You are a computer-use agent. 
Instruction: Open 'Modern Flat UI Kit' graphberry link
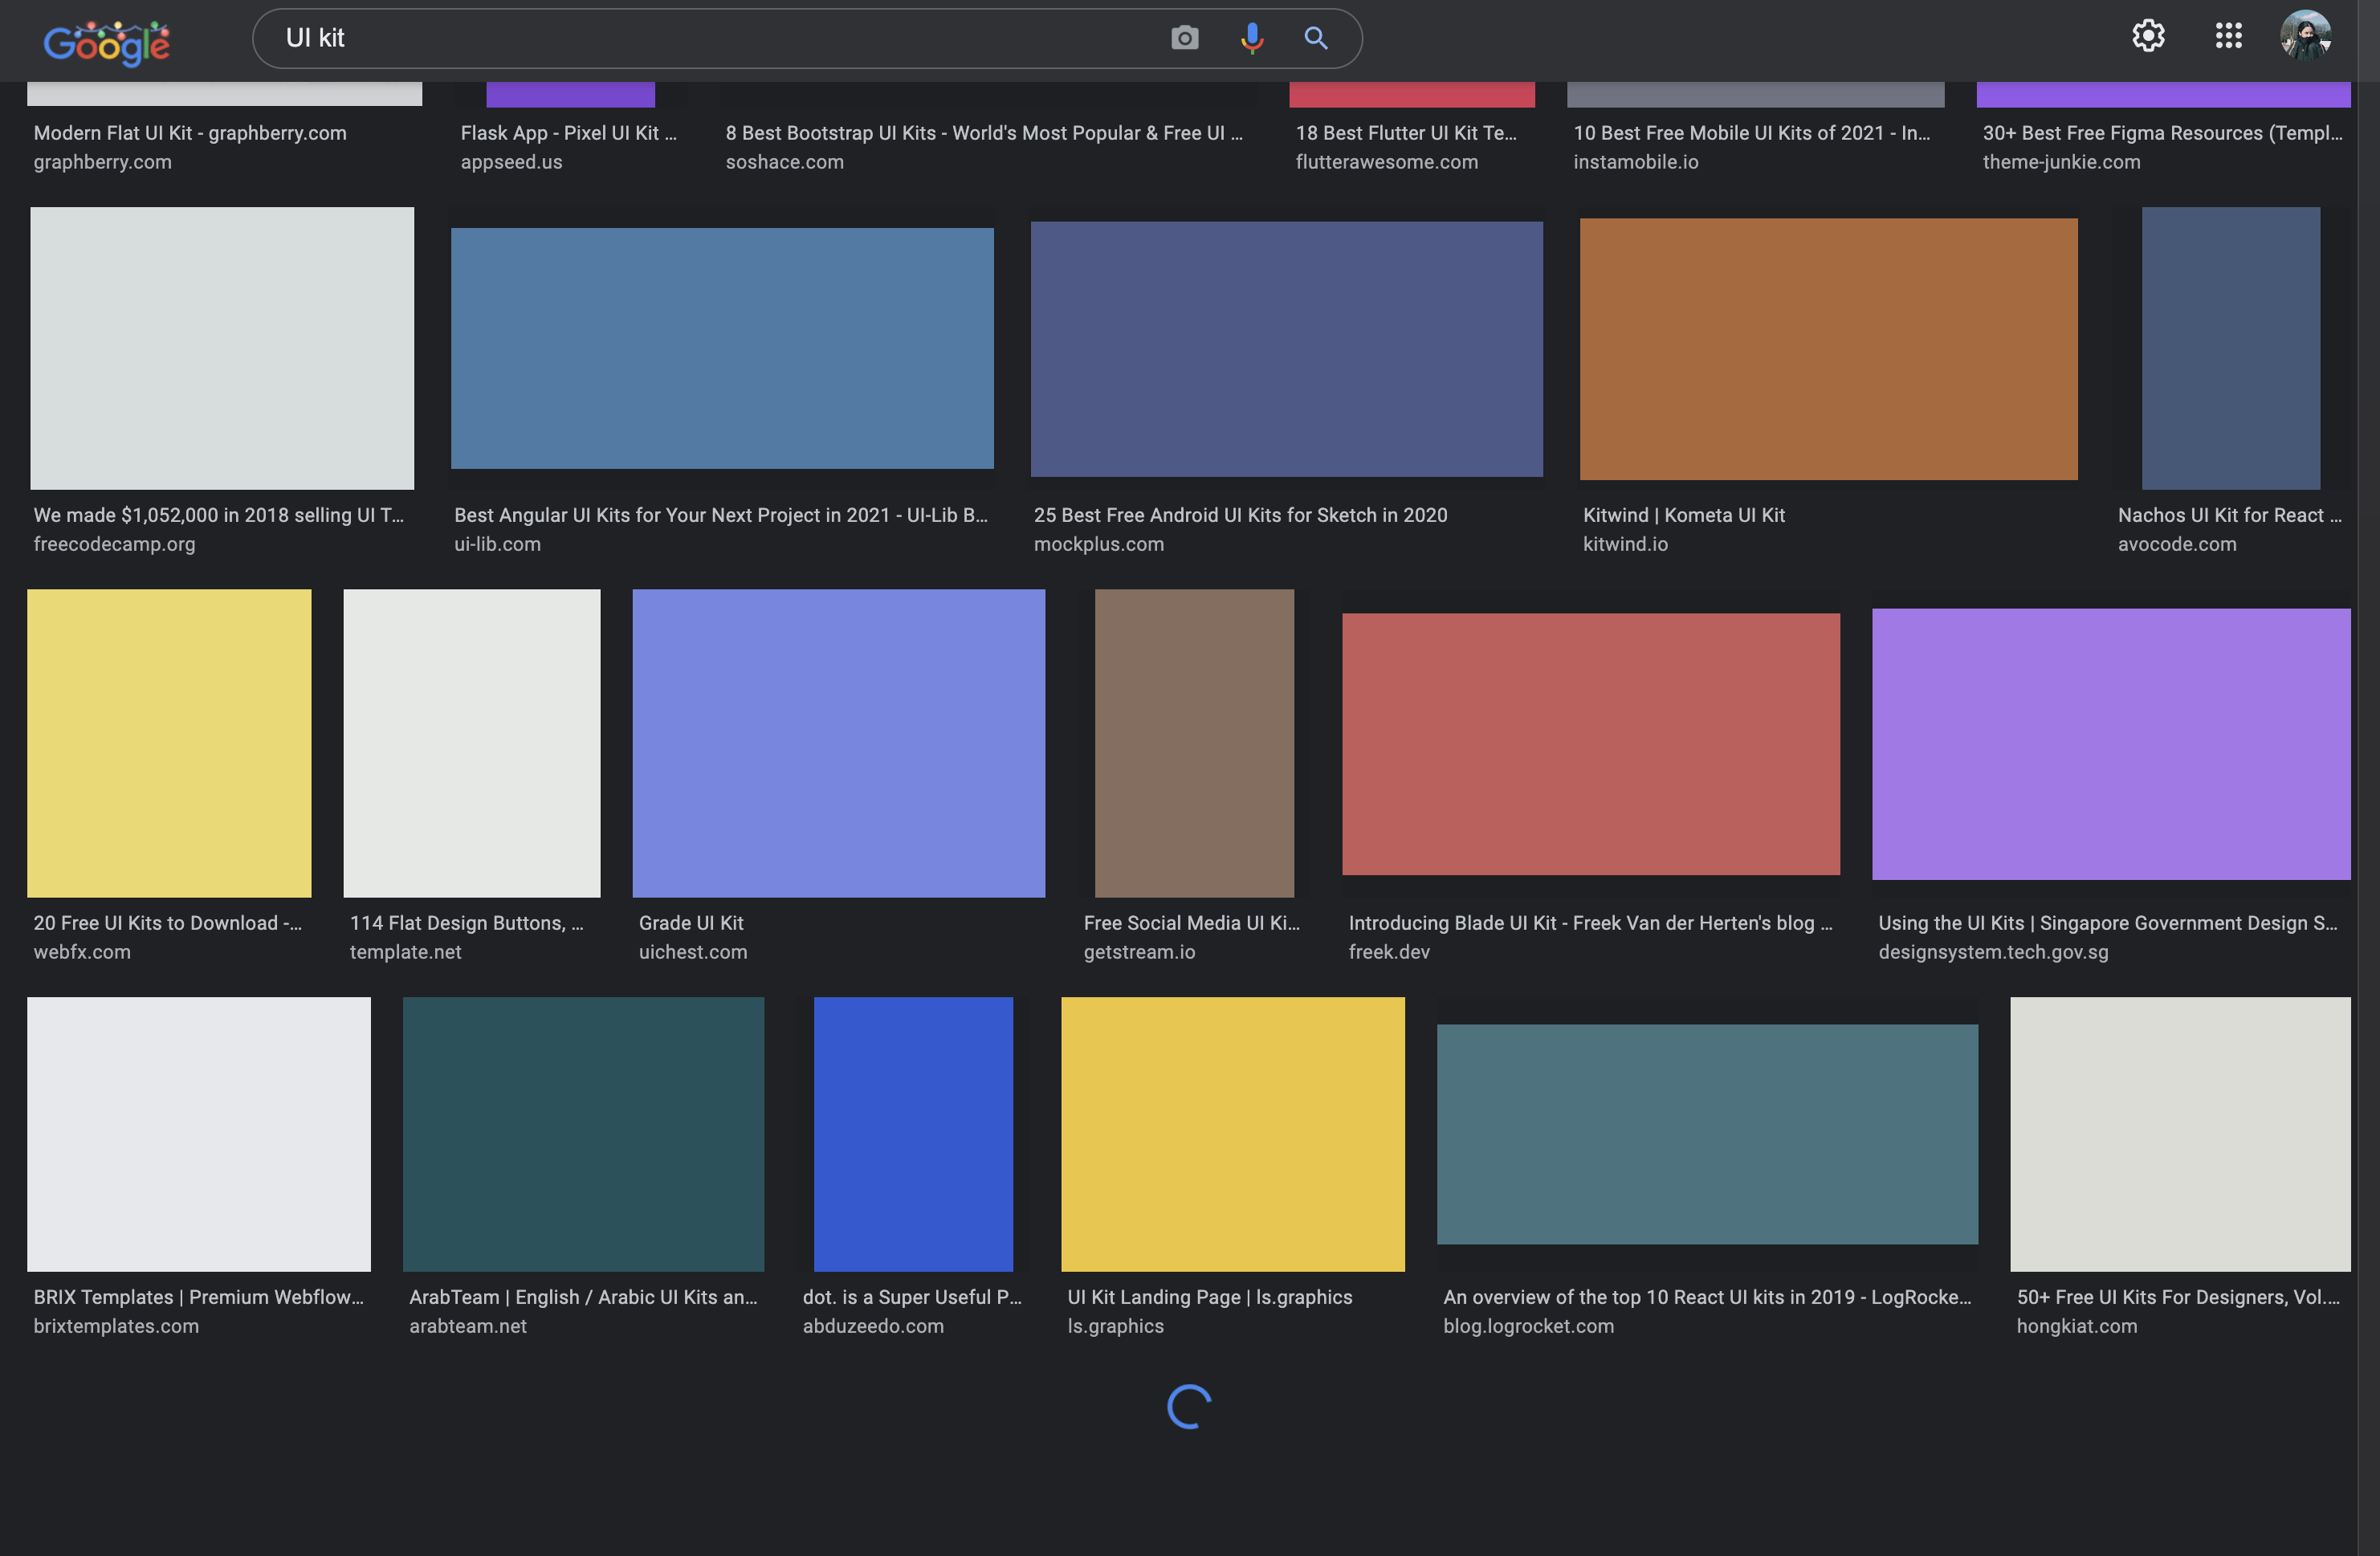click(190, 133)
